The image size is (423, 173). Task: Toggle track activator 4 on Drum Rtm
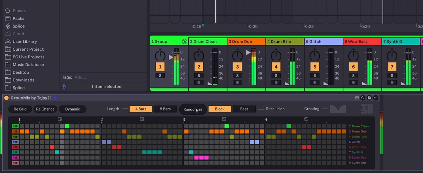(276, 67)
